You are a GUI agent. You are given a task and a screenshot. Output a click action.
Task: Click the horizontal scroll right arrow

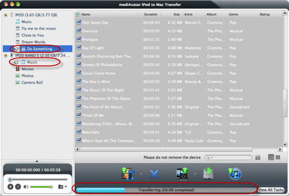pos(280,149)
